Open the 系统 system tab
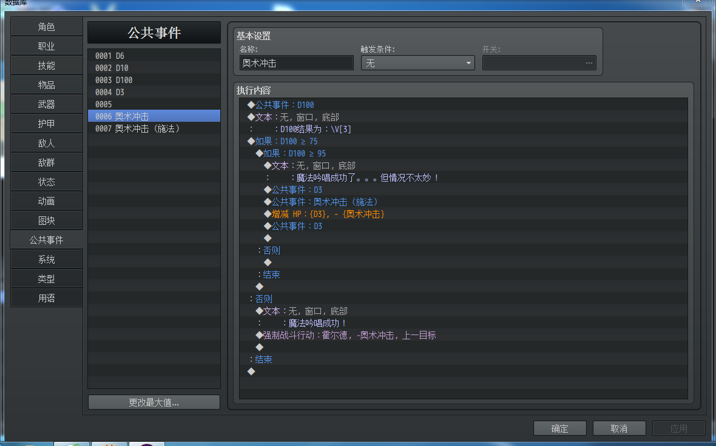The image size is (716, 446). [47, 259]
